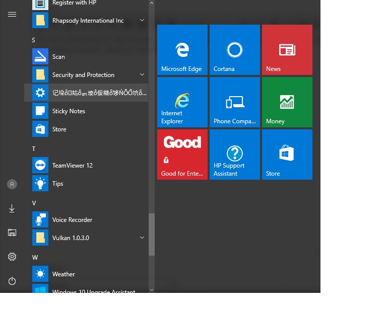This screenshot has height=309, width=387.
Task: Open Sticky Notes from the app list
Action: point(86,111)
